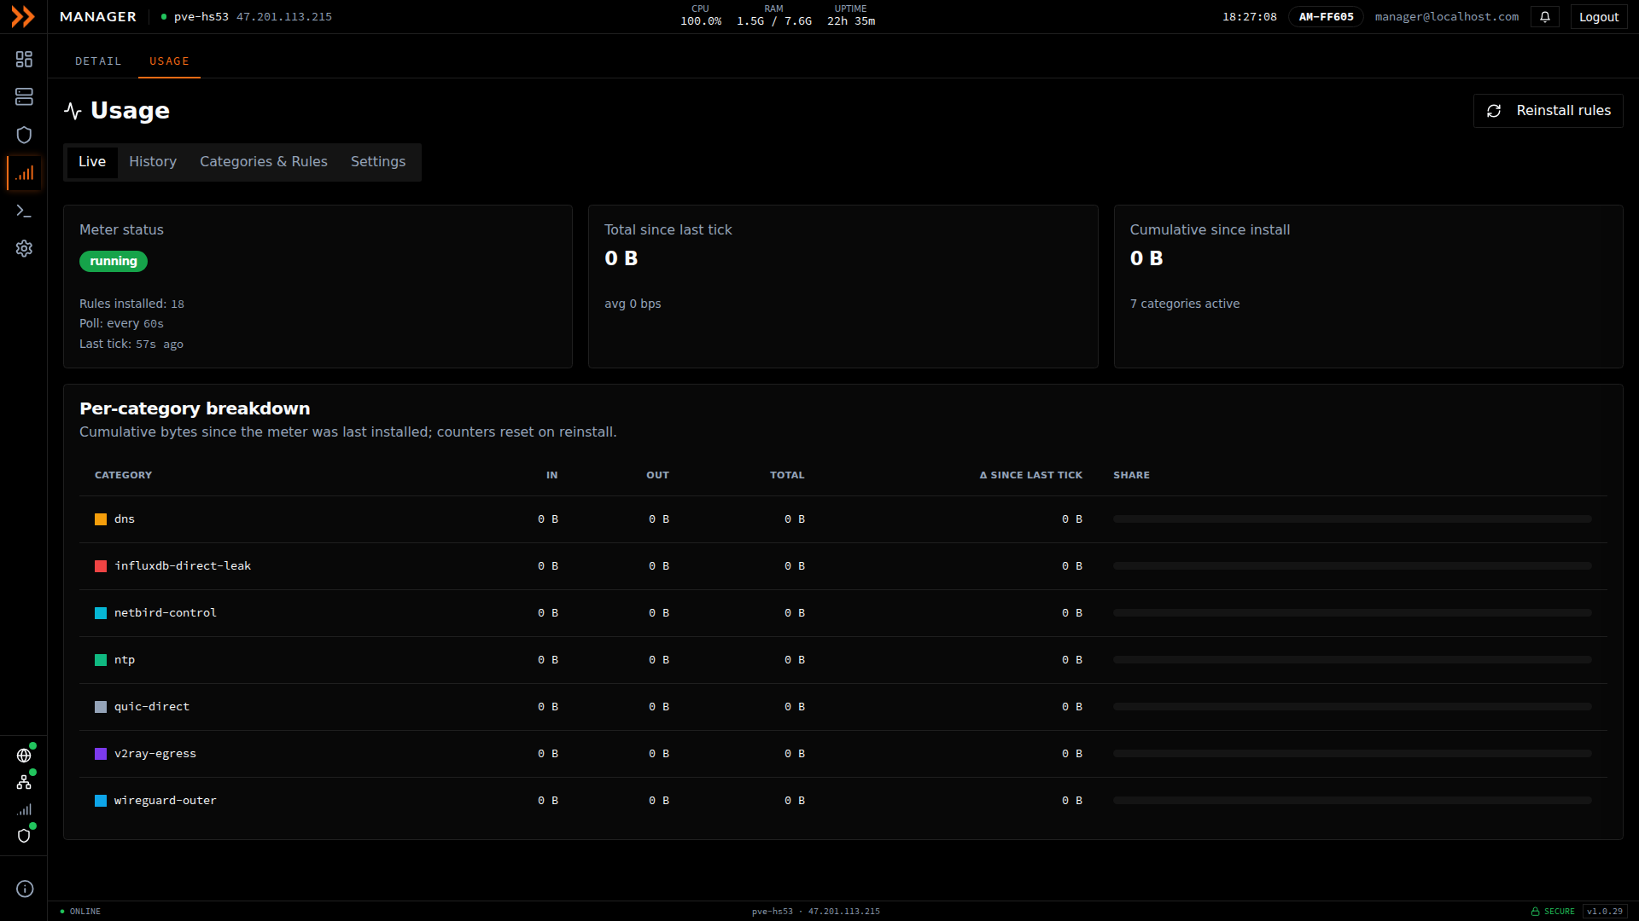Click the wireguard-outer share bar
Image resolution: width=1639 pixels, height=921 pixels.
click(x=1352, y=801)
